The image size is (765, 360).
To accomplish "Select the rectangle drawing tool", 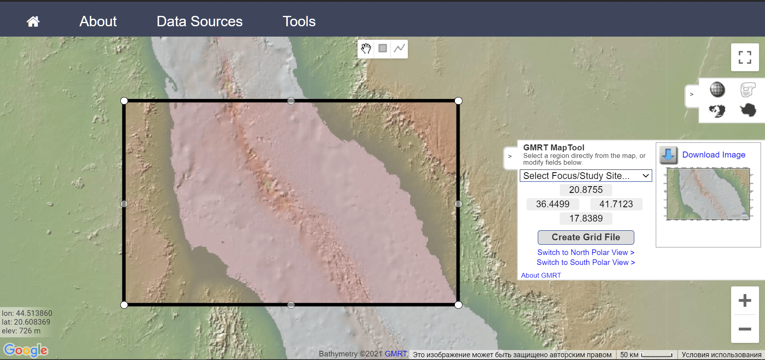I will pos(383,49).
